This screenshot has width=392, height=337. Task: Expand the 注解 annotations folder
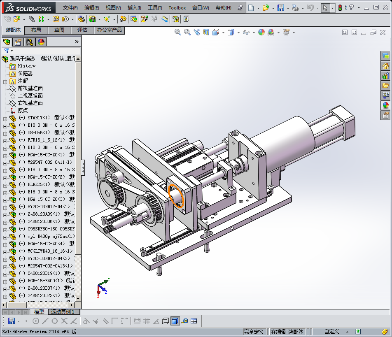pos(5,81)
